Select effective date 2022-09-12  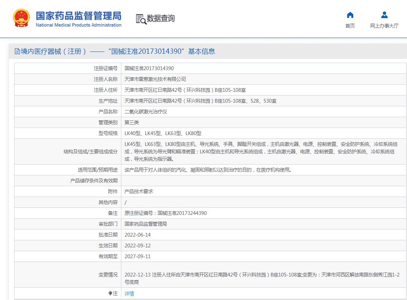tap(137, 246)
